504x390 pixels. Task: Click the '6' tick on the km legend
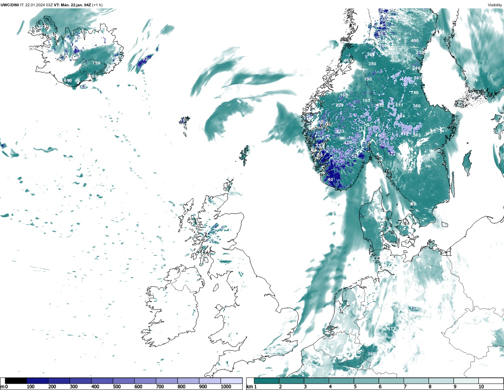tap(380, 387)
